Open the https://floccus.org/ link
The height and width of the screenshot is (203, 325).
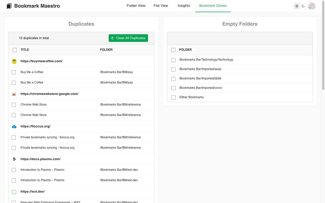36,126
